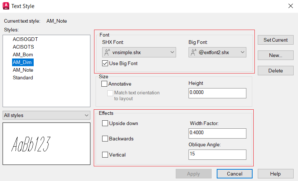298x181 pixels.
Task: Open the All styles filter dropdown
Action: (46, 115)
